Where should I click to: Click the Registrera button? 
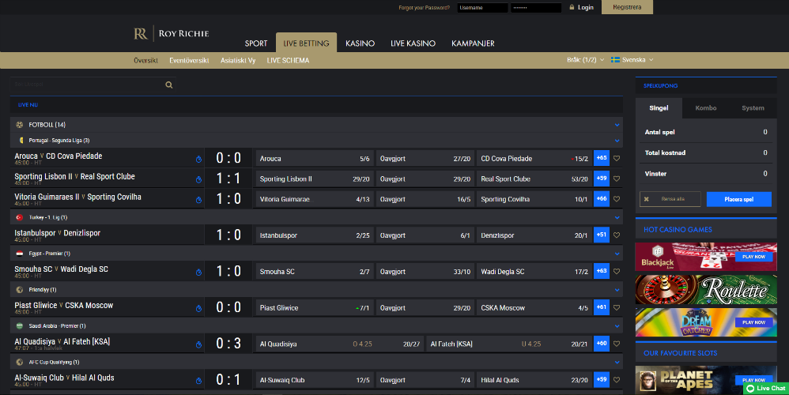pos(627,7)
